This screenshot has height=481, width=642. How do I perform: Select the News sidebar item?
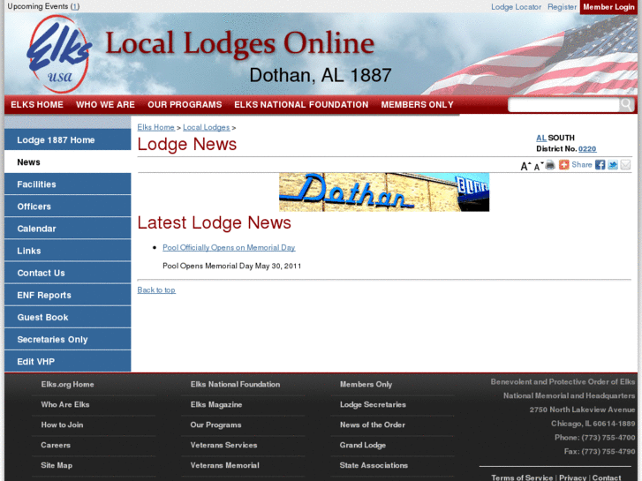[x=68, y=162]
